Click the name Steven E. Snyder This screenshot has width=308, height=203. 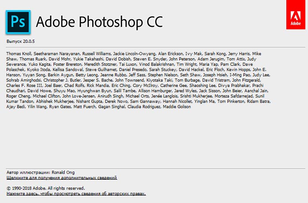[x=150, y=59]
